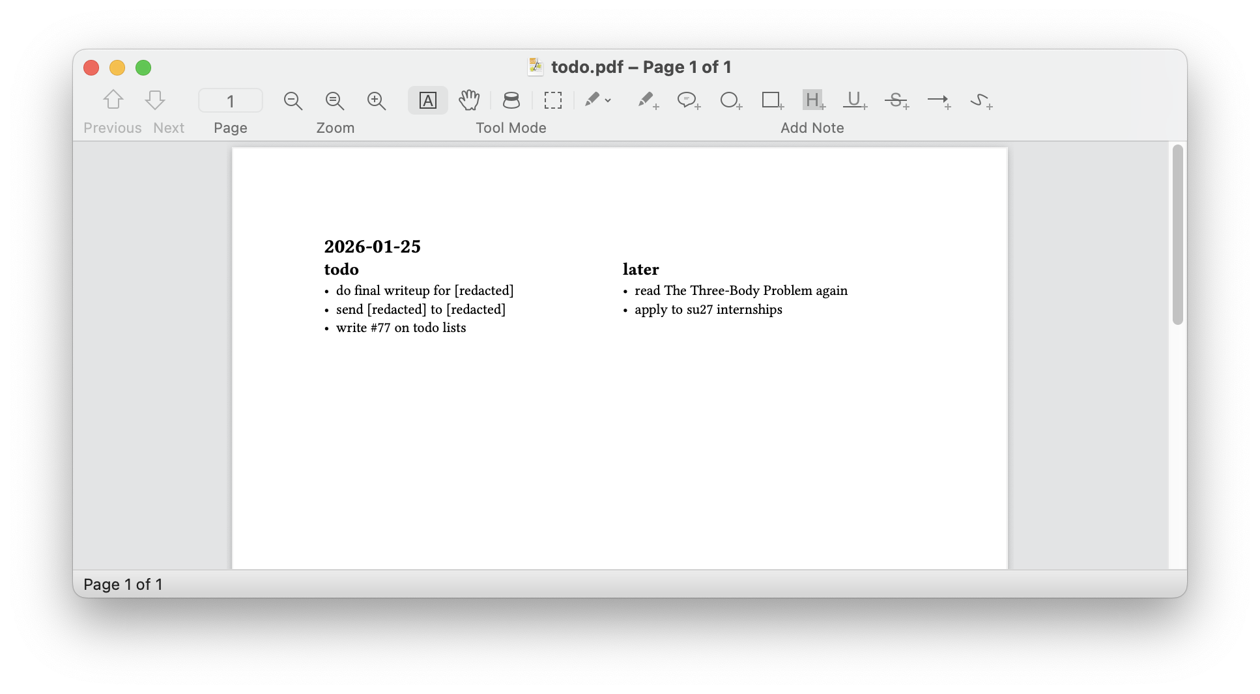Add a box note
The height and width of the screenshot is (694, 1260).
click(772, 100)
